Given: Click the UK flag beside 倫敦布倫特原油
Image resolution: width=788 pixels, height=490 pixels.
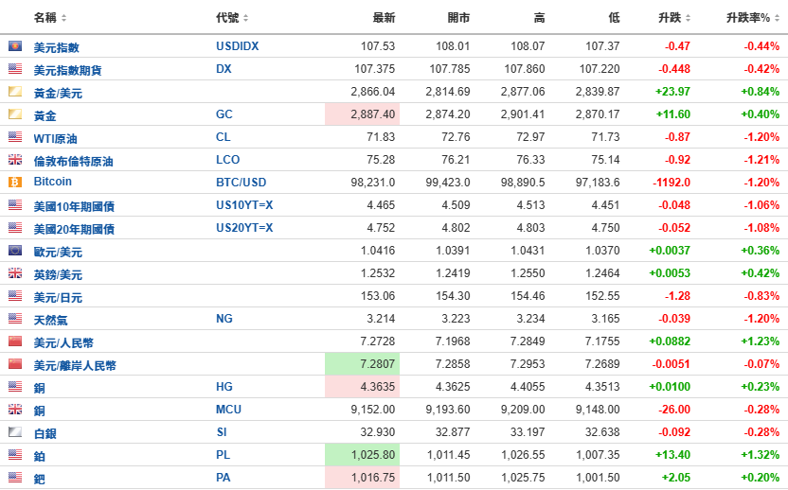Looking at the screenshot, I should point(15,160).
